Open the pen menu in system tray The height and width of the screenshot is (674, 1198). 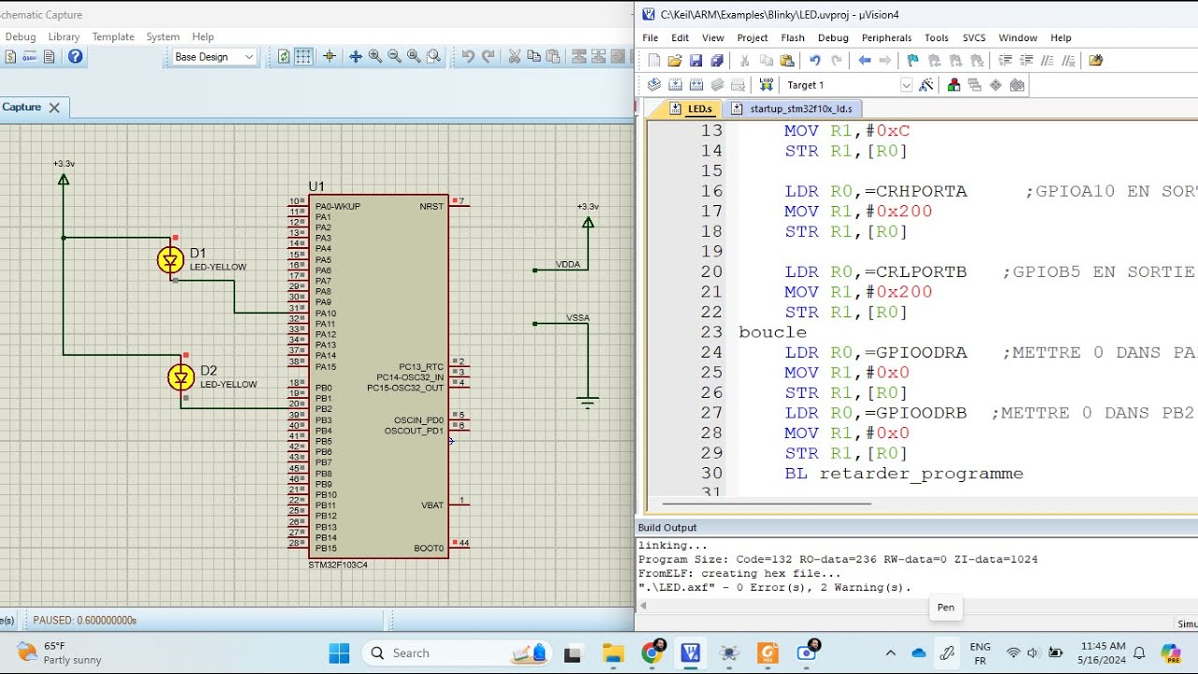point(946,652)
